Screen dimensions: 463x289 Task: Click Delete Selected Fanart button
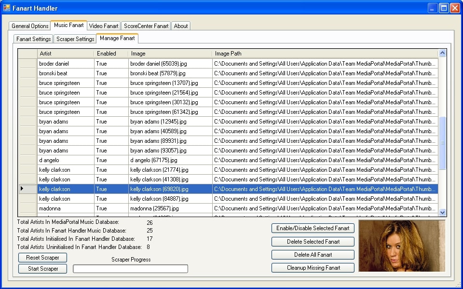(x=313, y=242)
